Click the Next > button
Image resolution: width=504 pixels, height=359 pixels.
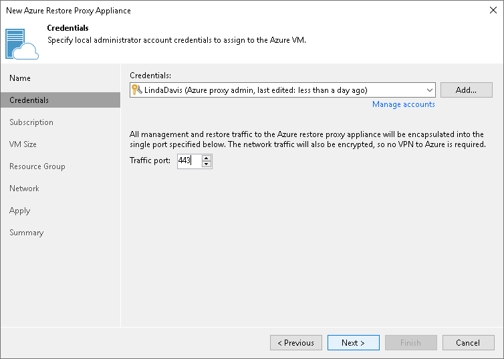pos(353,342)
